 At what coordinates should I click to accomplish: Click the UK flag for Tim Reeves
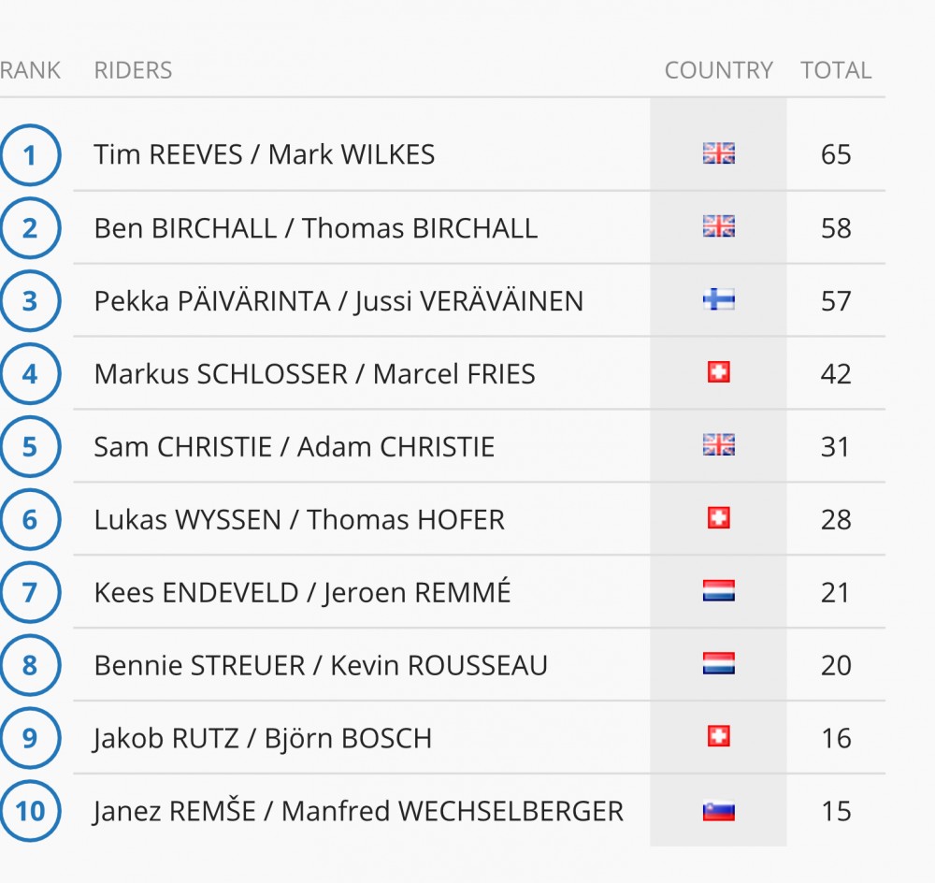click(x=718, y=154)
